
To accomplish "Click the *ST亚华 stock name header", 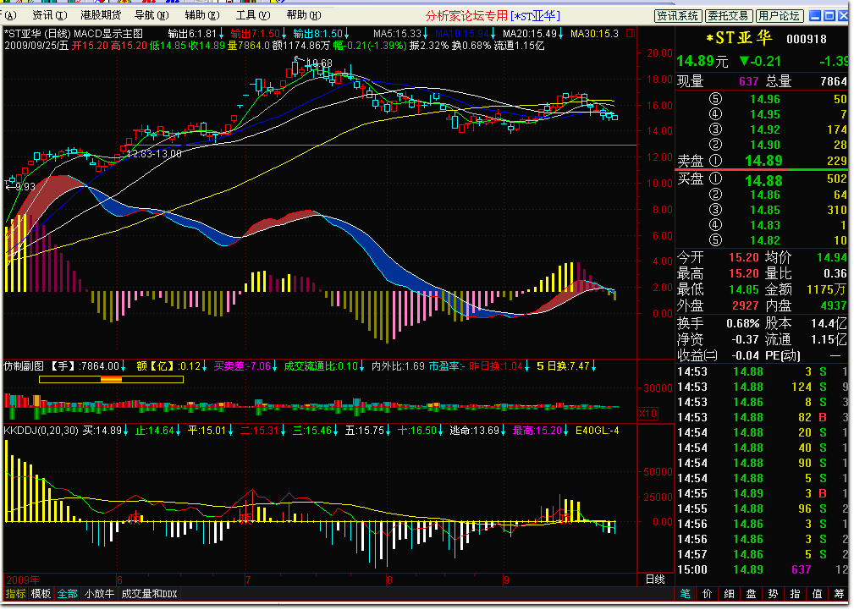I will coord(739,38).
